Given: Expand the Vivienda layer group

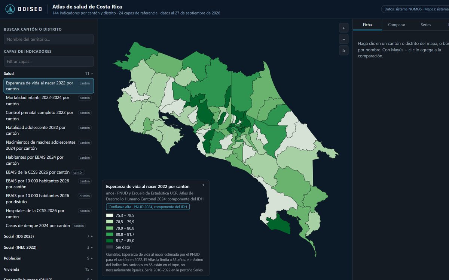Looking at the screenshot, I should point(49,269).
